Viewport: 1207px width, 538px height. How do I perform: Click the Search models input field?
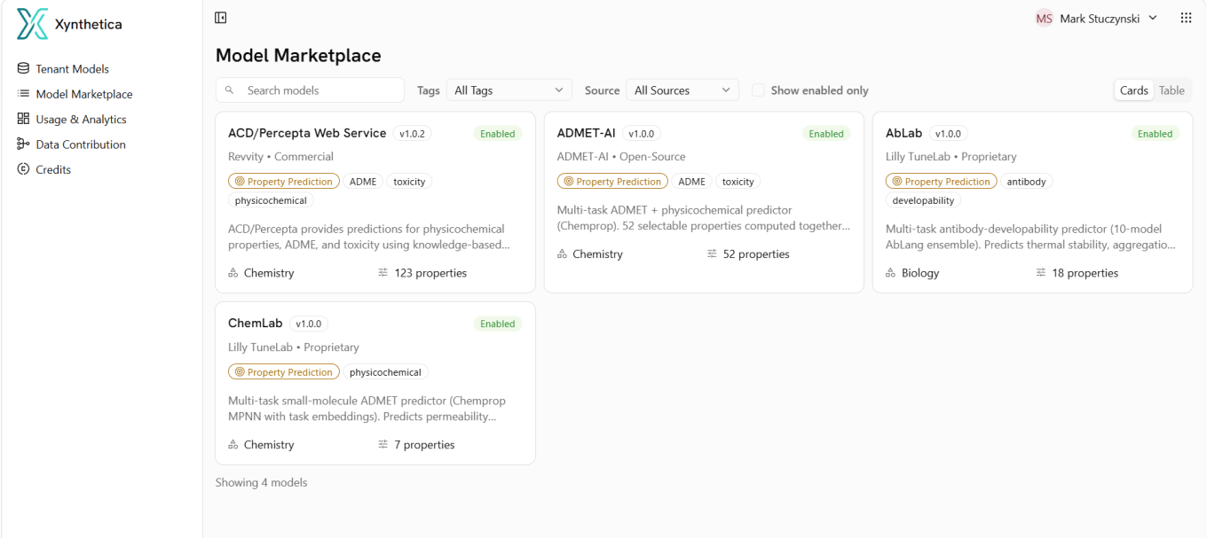(310, 90)
